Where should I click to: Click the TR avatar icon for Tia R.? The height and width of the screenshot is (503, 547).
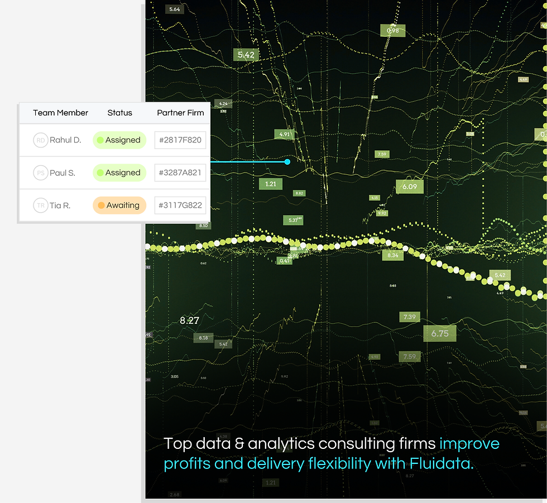pos(40,205)
